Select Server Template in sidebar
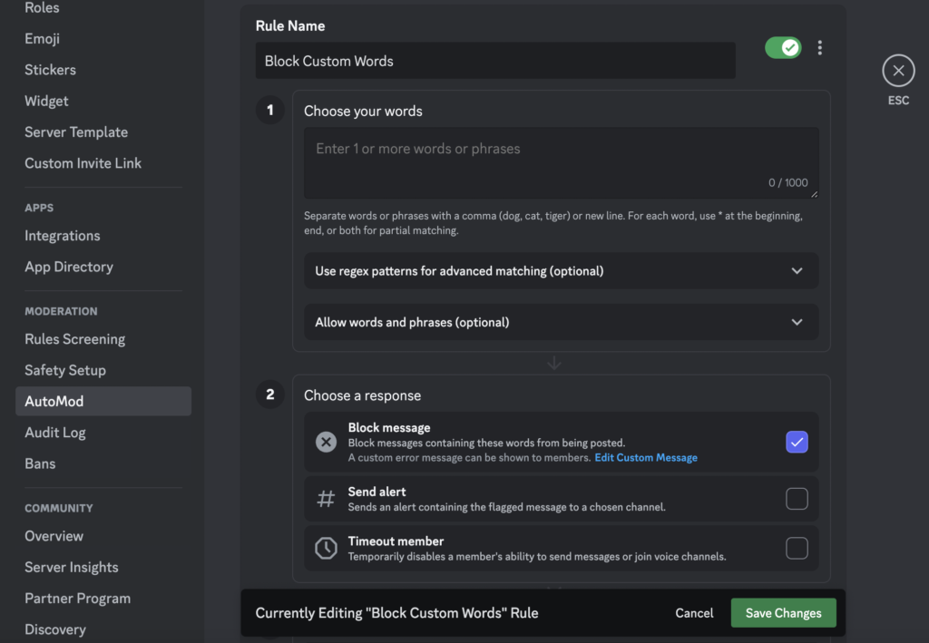929x643 pixels. click(x=76, y=132)
